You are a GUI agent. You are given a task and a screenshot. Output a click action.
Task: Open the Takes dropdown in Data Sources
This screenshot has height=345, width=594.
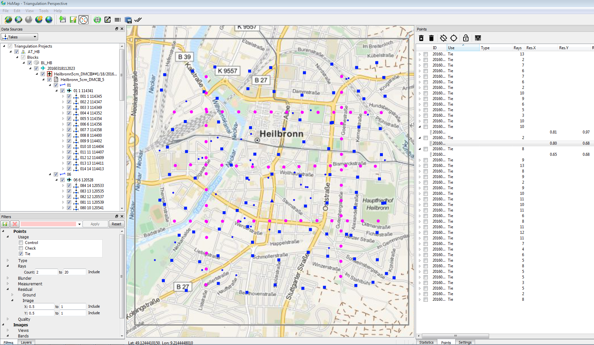click(x=20, y=37)
